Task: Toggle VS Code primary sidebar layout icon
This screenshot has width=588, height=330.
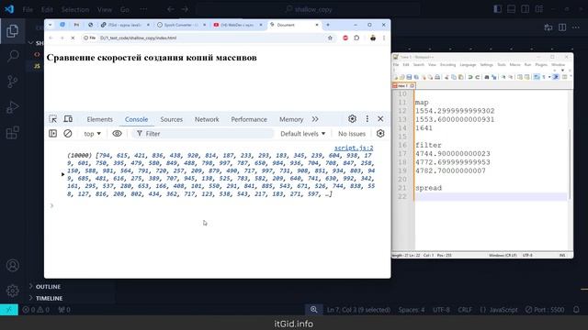Action: (x=498, y=9)
